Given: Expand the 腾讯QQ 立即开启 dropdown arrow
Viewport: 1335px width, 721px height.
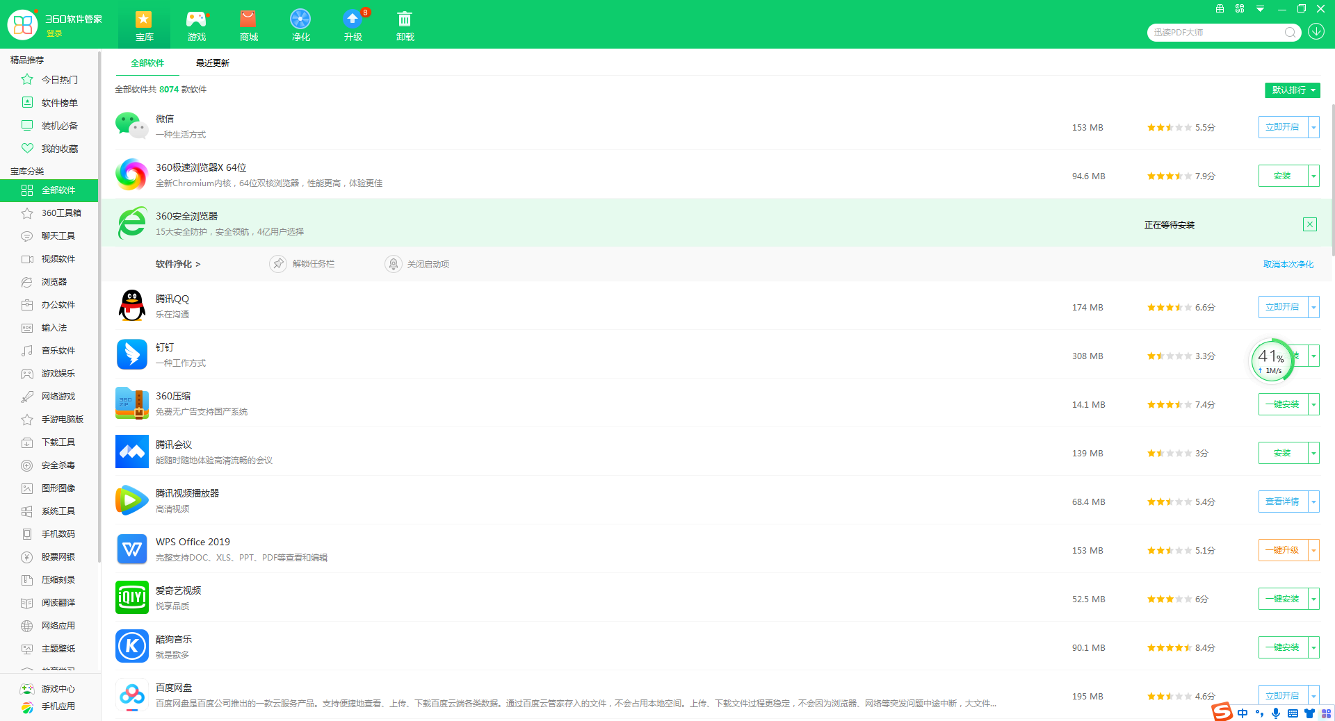Looking at the screenshot, I should click(1313, 307).
